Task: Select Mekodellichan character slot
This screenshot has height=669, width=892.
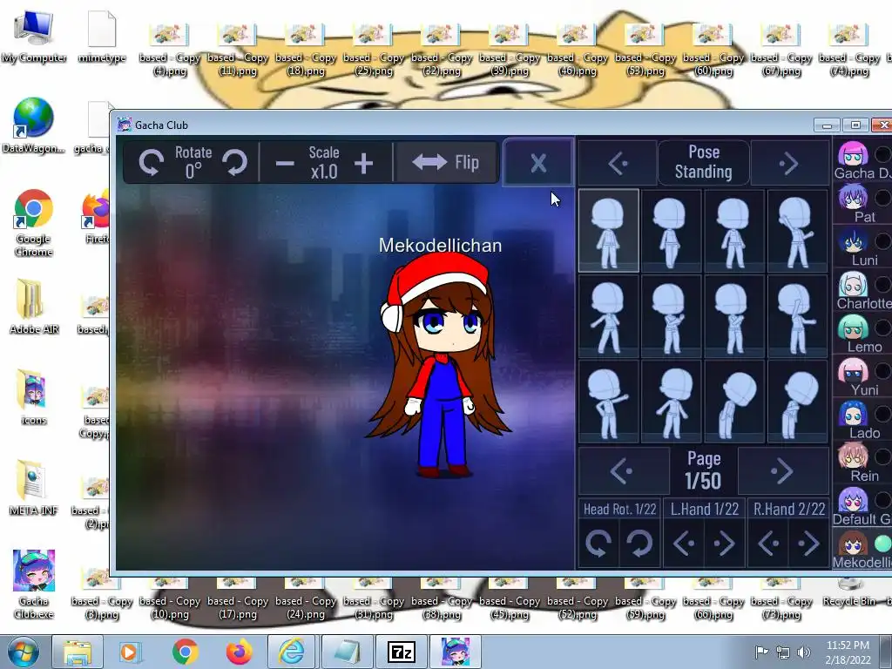Action: click(x=862, y=549)
